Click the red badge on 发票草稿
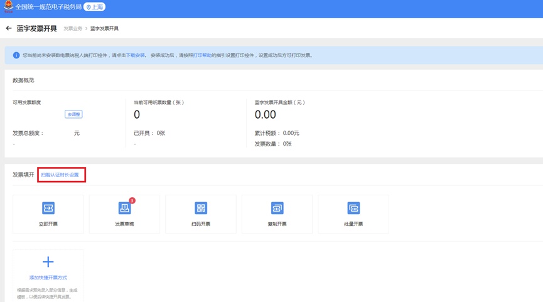The image size is (543, 302). (x=132, y=201)
